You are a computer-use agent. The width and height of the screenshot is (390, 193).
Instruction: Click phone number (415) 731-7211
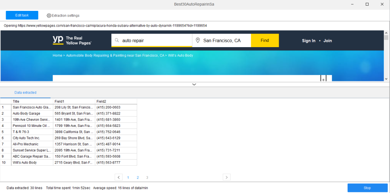[x=116, y=150]
